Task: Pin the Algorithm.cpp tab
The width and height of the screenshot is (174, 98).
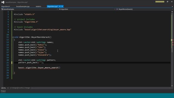Action: pyautogui.click(x=60, y=7)
